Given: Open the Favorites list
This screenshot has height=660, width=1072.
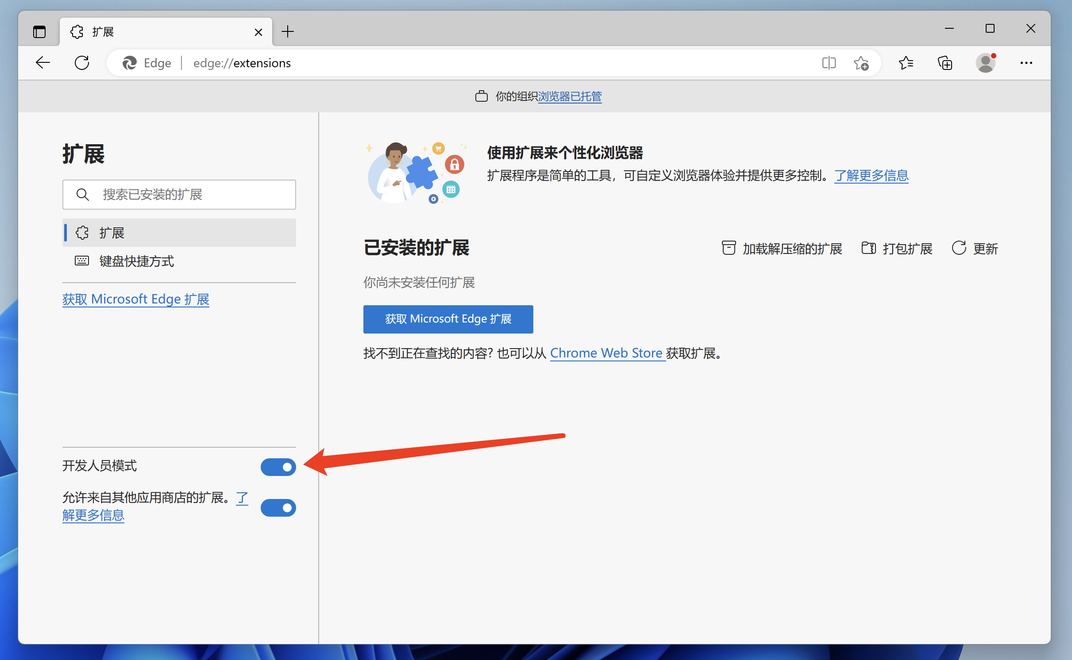Looking at the screenshot, I should click(906, 63).
